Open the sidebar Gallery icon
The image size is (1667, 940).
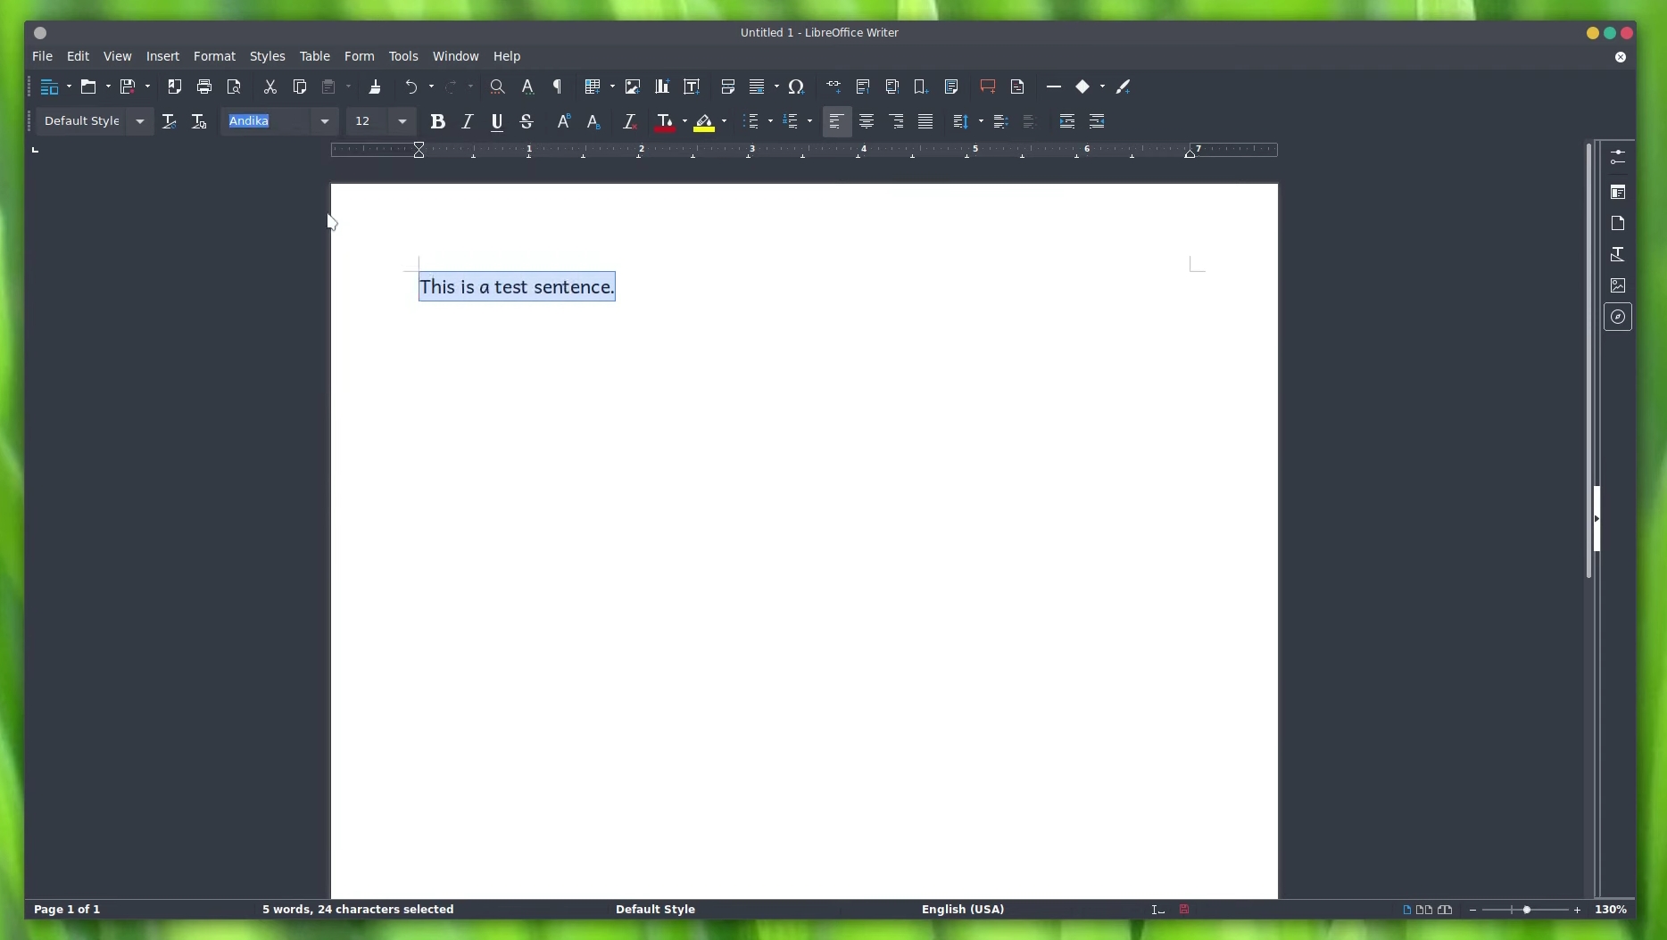[x=1618, y=286]
